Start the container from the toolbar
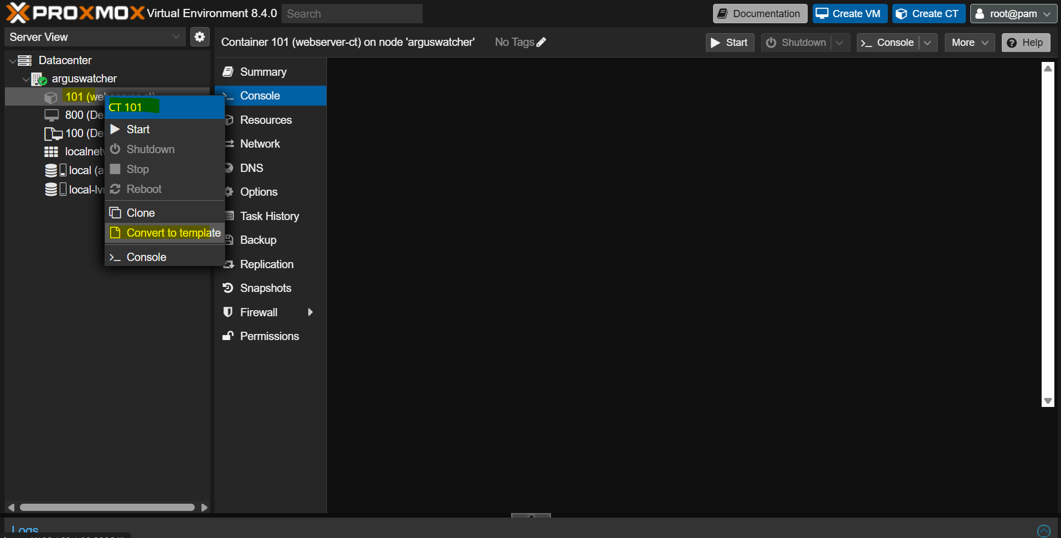Viewport: 1061px width, 538px height. [x=730, y=43]
